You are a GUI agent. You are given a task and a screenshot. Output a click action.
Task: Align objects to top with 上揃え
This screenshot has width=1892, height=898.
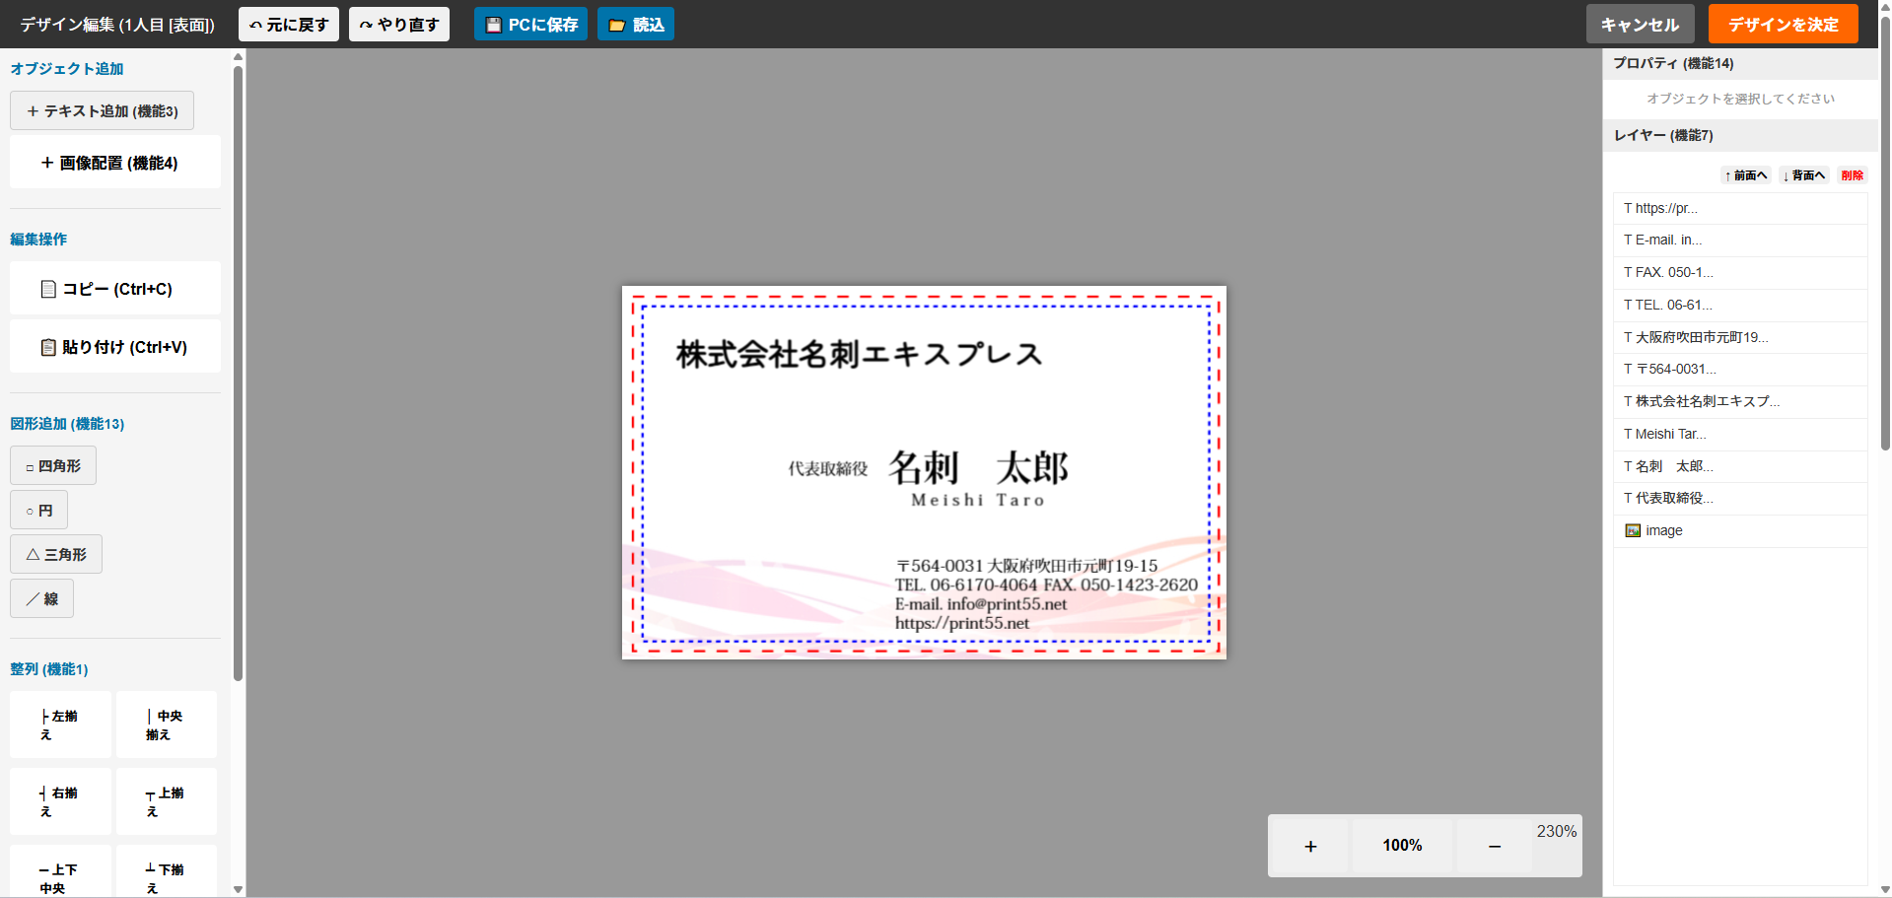(166, 802)
